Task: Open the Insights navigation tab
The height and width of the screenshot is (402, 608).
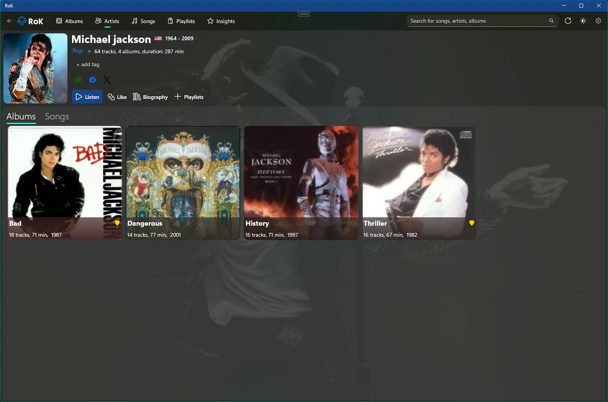Action: point(221,21)
